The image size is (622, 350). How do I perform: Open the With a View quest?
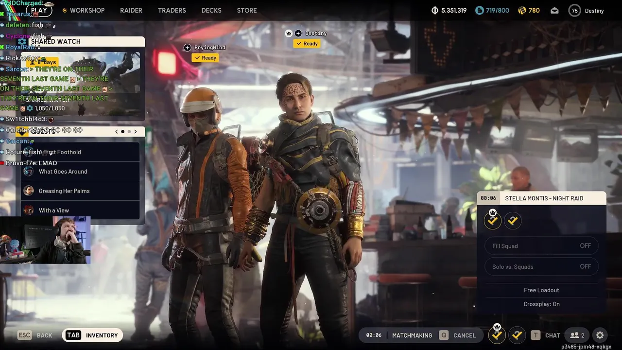80,210
